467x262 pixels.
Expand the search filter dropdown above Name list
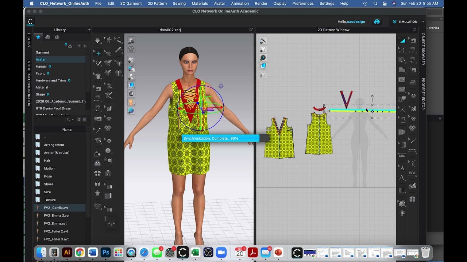point(73,119)
